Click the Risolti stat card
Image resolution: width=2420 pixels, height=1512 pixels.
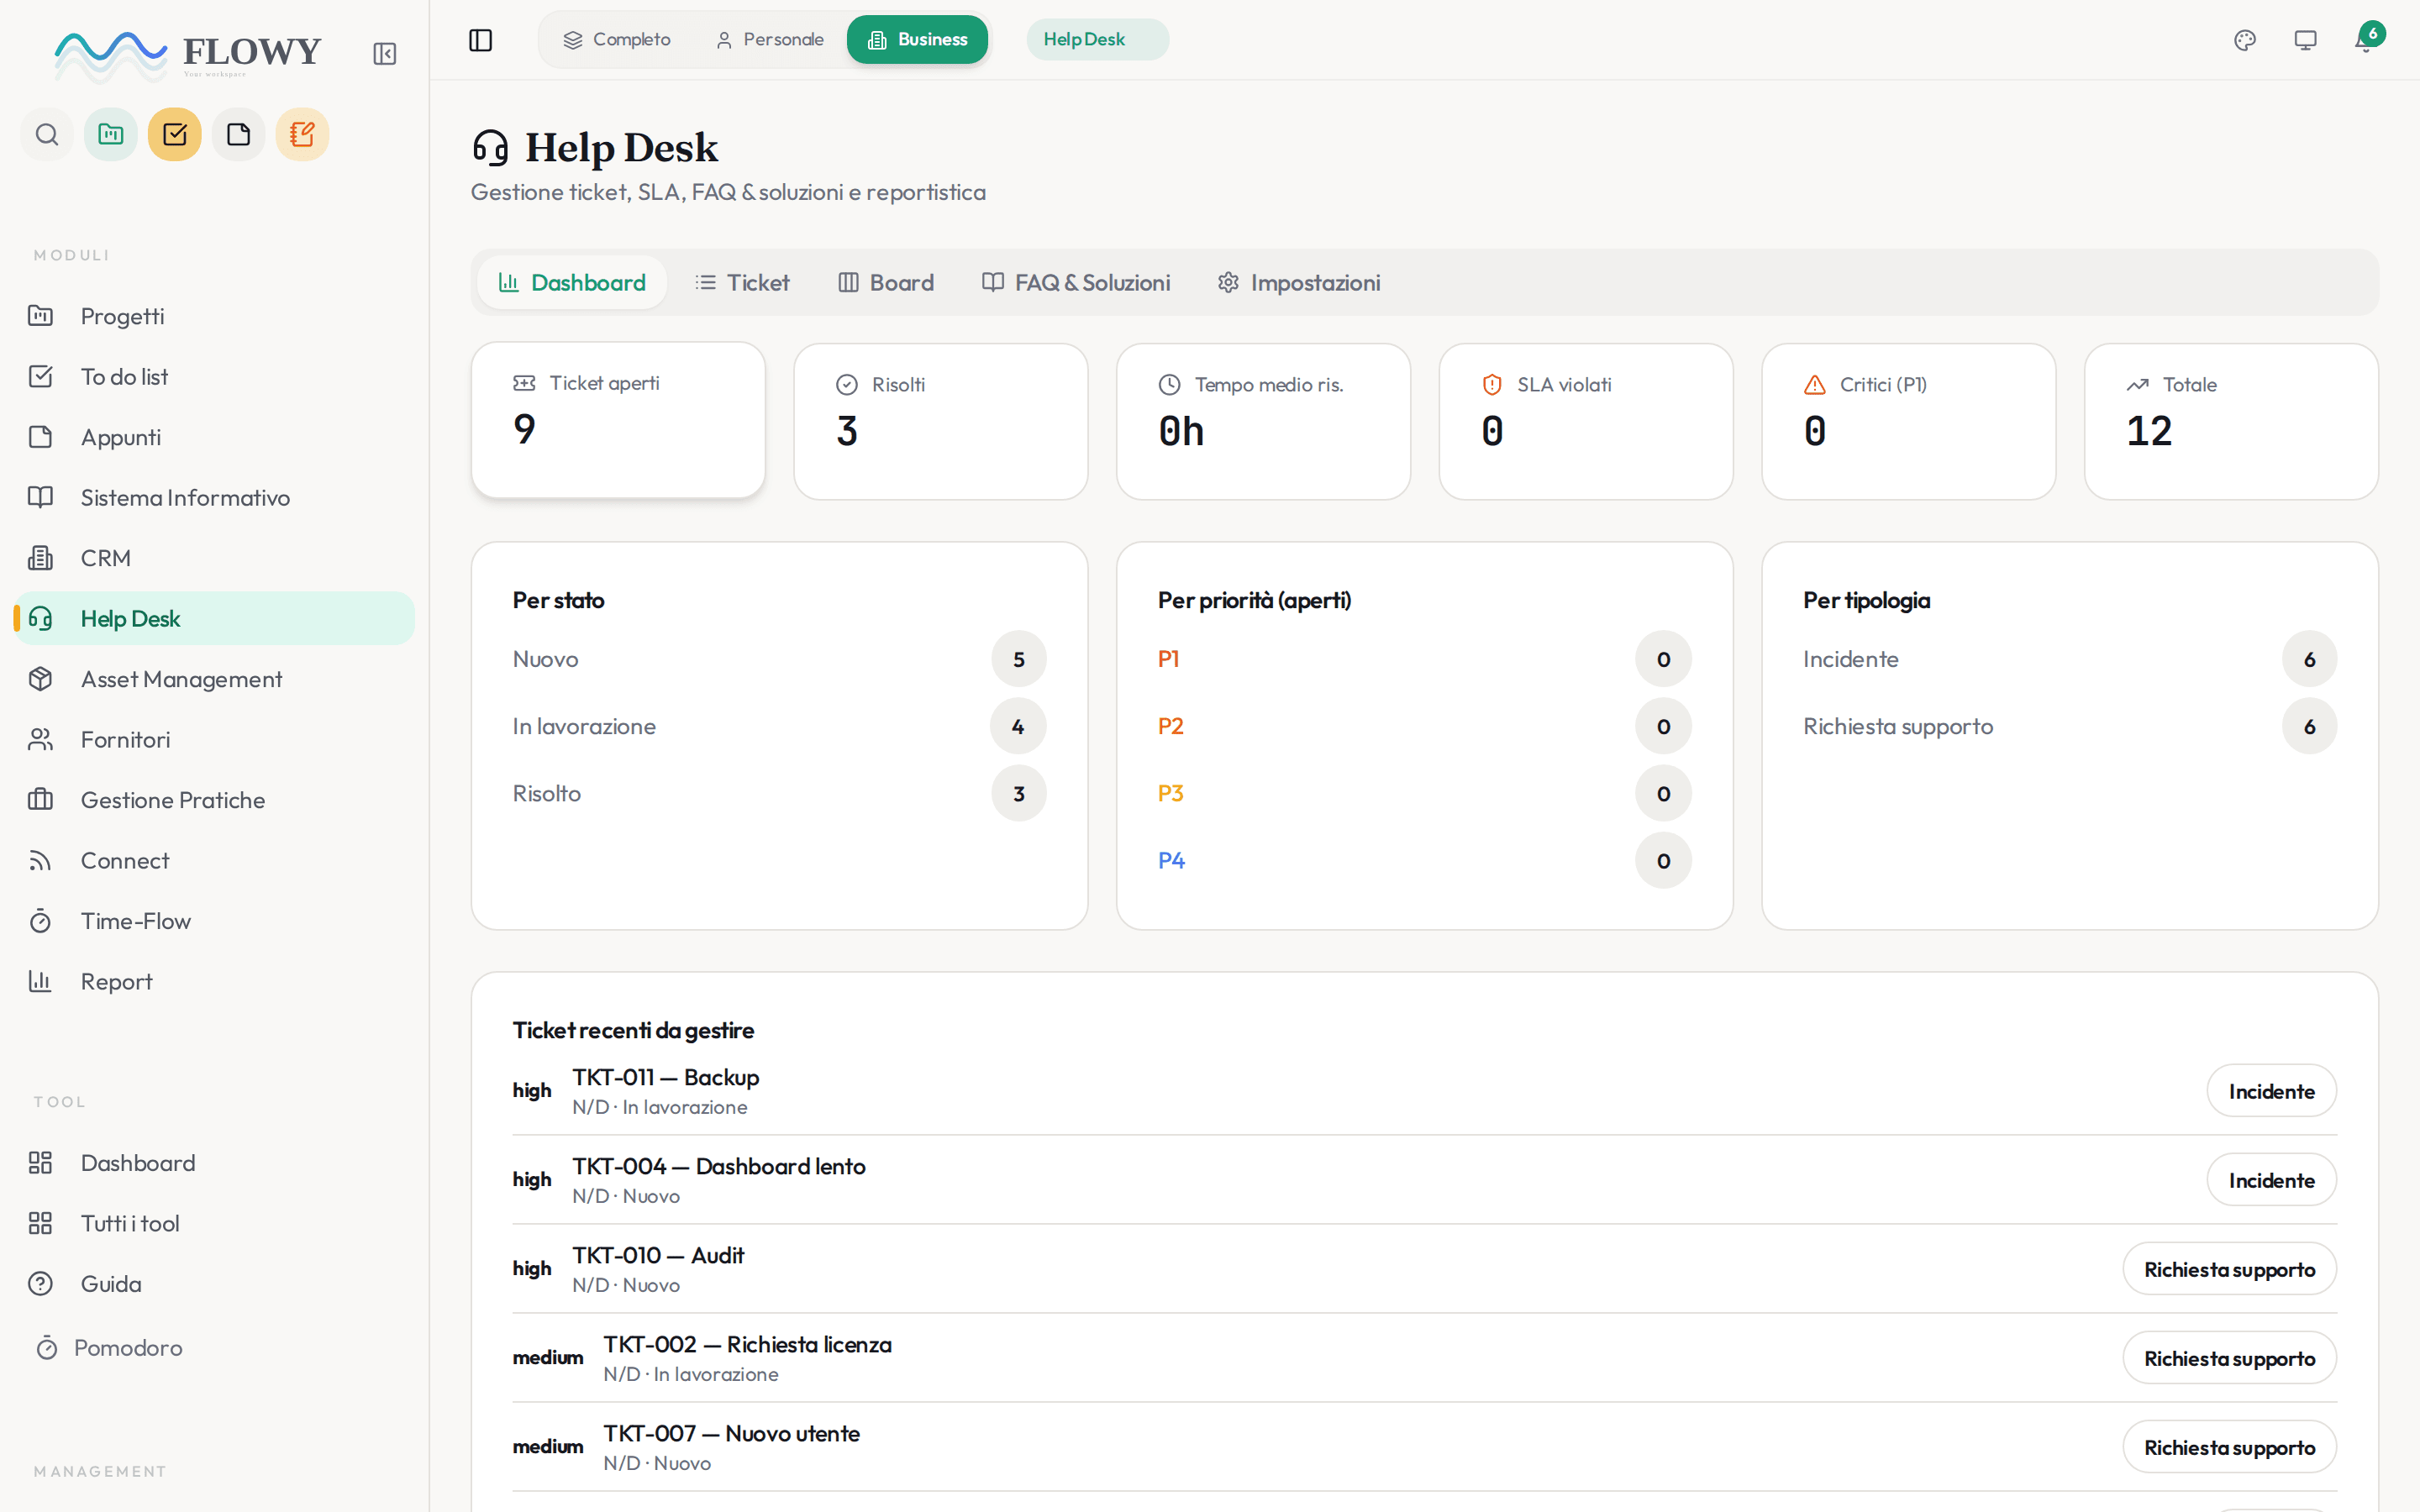click(x=941, y=422)
